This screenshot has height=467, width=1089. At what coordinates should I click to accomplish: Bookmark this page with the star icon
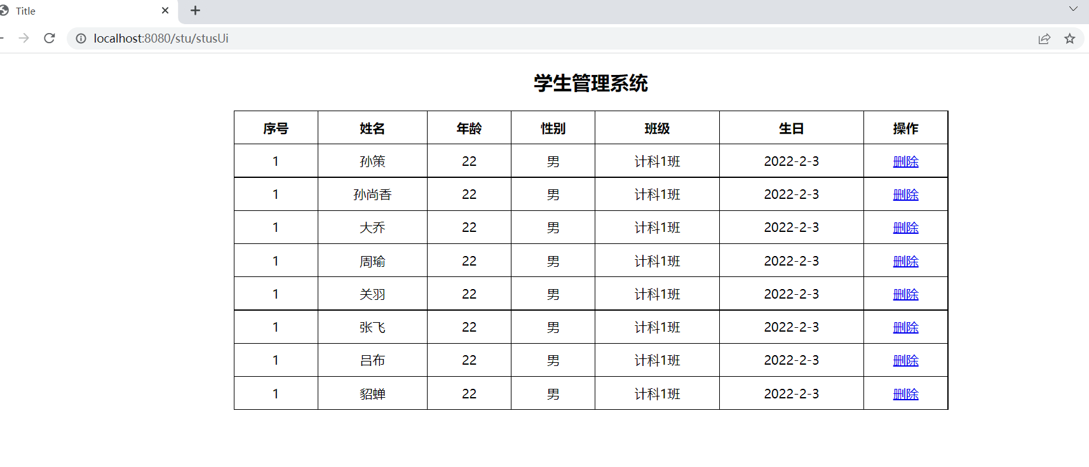tap(1070, 39)
